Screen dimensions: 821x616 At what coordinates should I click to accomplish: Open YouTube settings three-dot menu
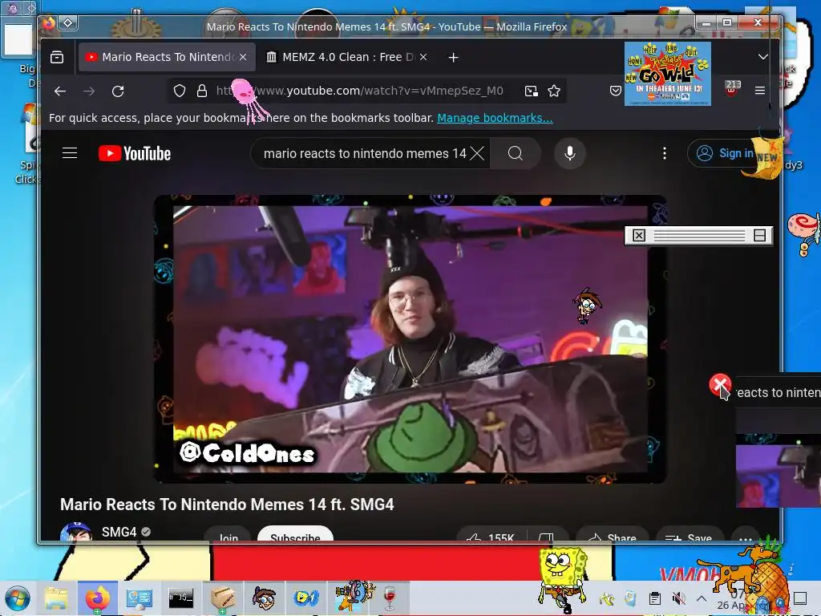click(x=665, y=153)
